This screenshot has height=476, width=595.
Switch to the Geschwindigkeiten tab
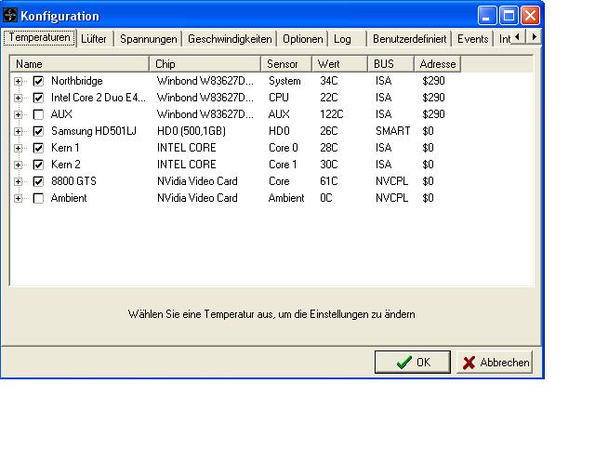coord(230,39)
